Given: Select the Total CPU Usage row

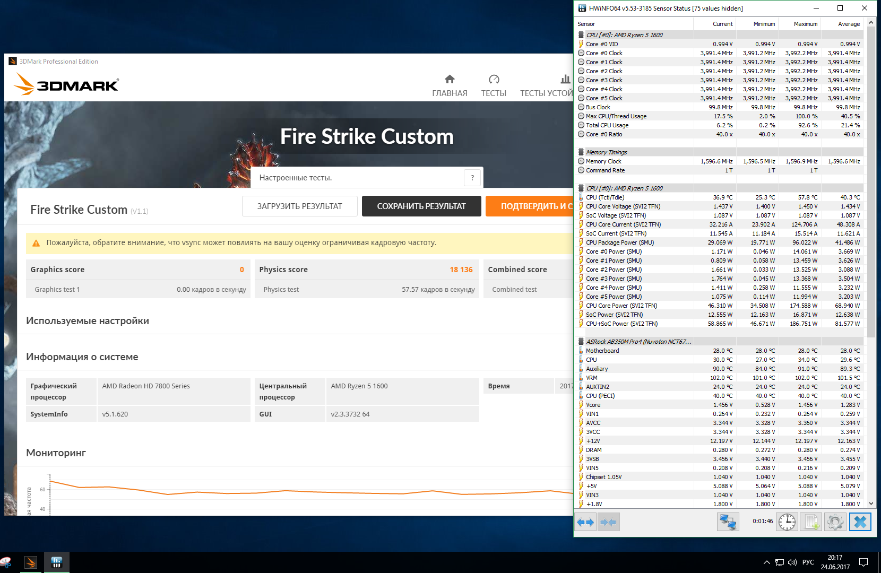Looking at the screenshot, I should pos(720,125).
